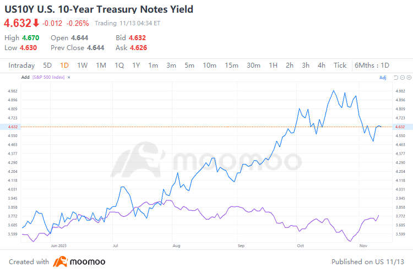Choose the 1Y timeframe
The height and width of the screenshot is (273, 413).
[135, 65]
